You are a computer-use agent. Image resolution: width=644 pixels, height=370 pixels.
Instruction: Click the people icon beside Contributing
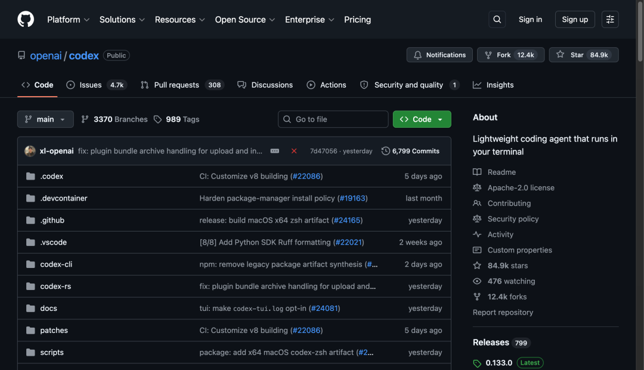point(477,203)
